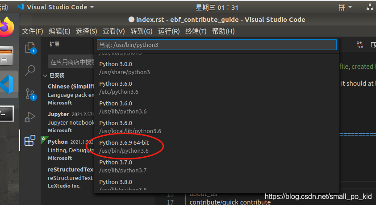Click the network status tray icon
376x205 pixels.
[370, 7]
